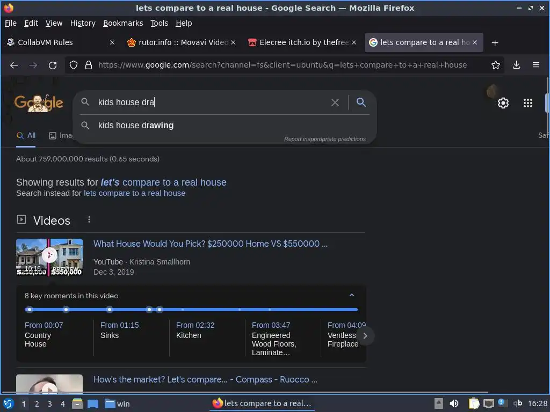Open the File menu
This screenshot has height=412, width=550.
11,23
